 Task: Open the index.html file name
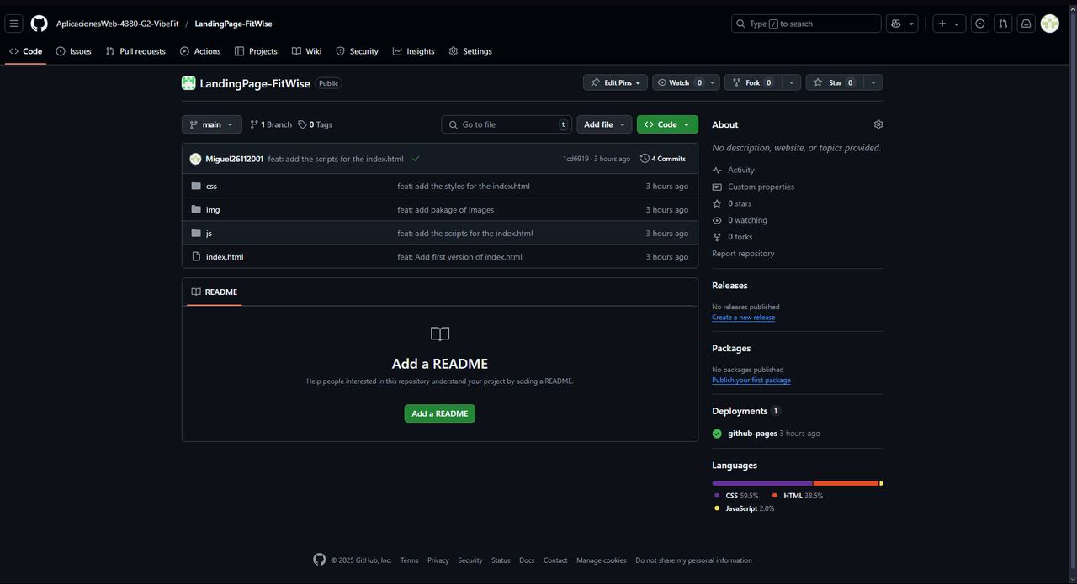click(225, 256)
